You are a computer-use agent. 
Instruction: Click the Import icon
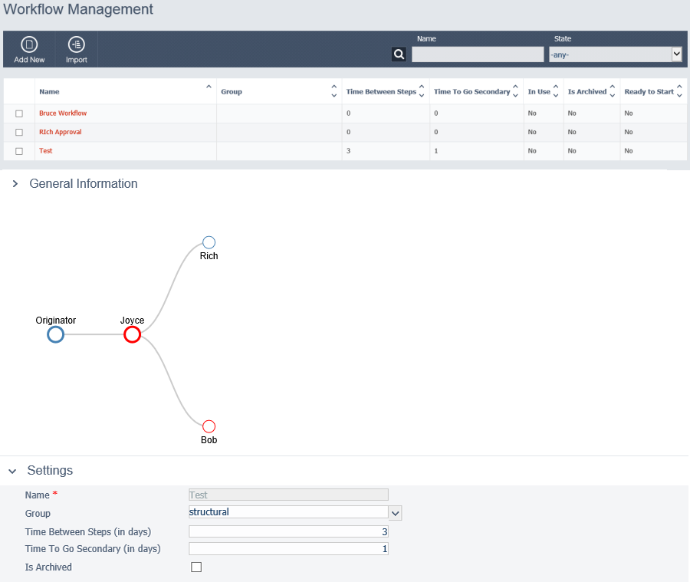(x=75, y=49)
